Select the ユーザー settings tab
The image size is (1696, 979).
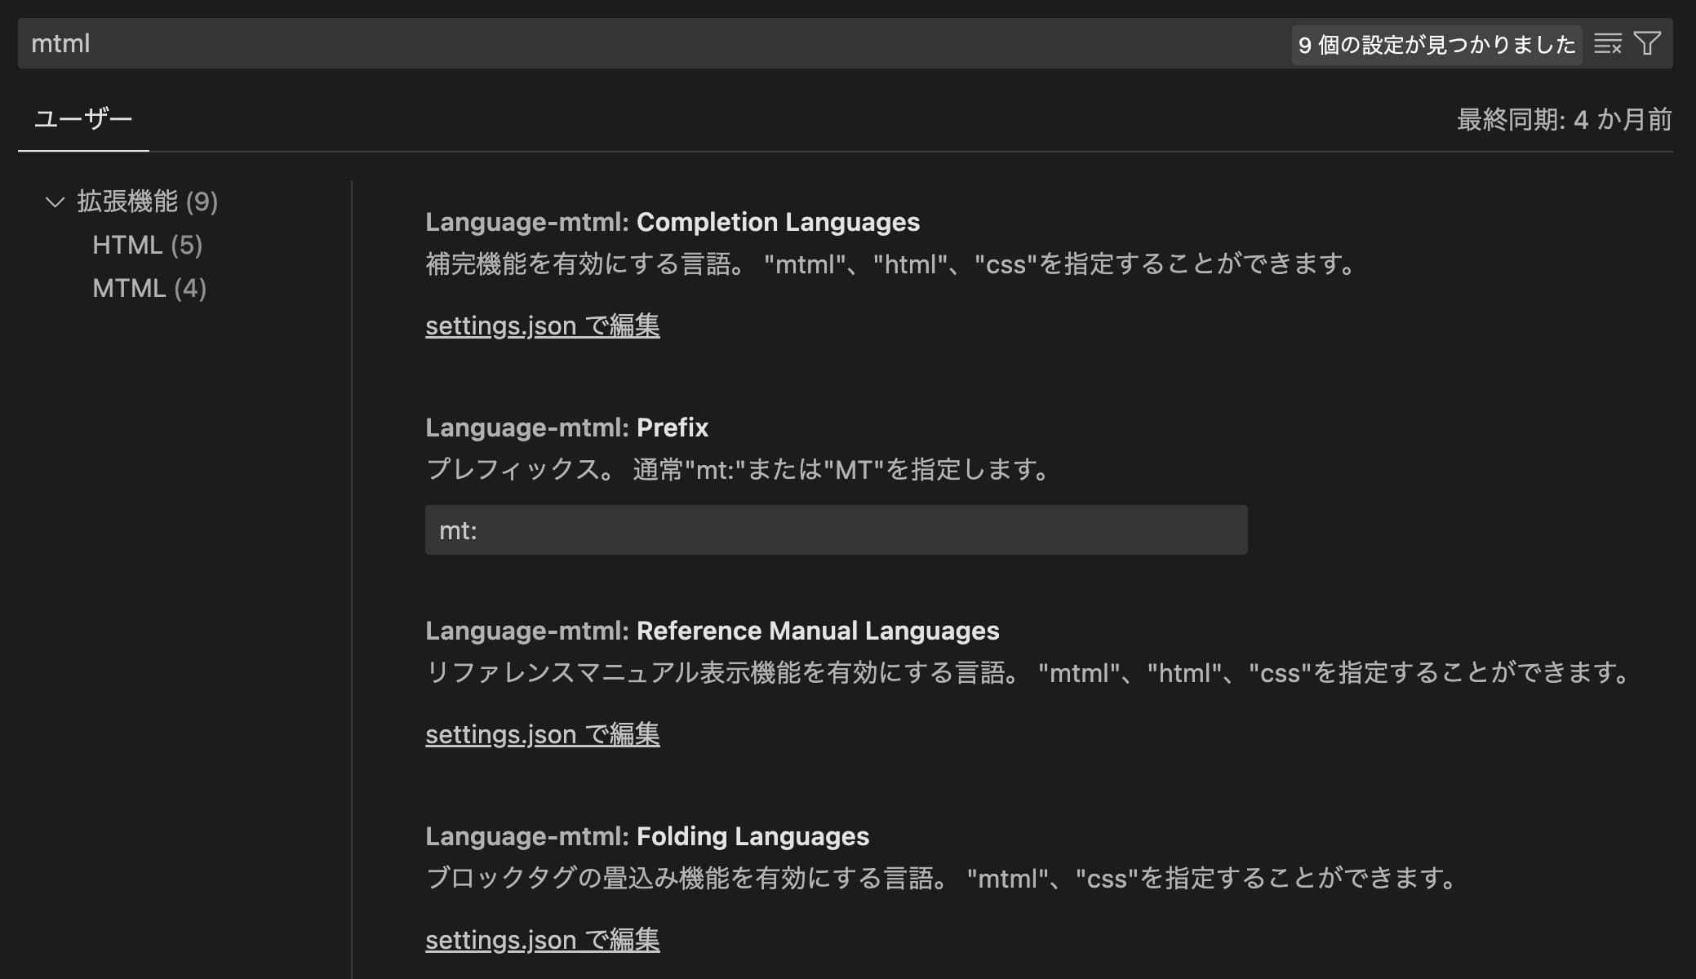[83, 119]
